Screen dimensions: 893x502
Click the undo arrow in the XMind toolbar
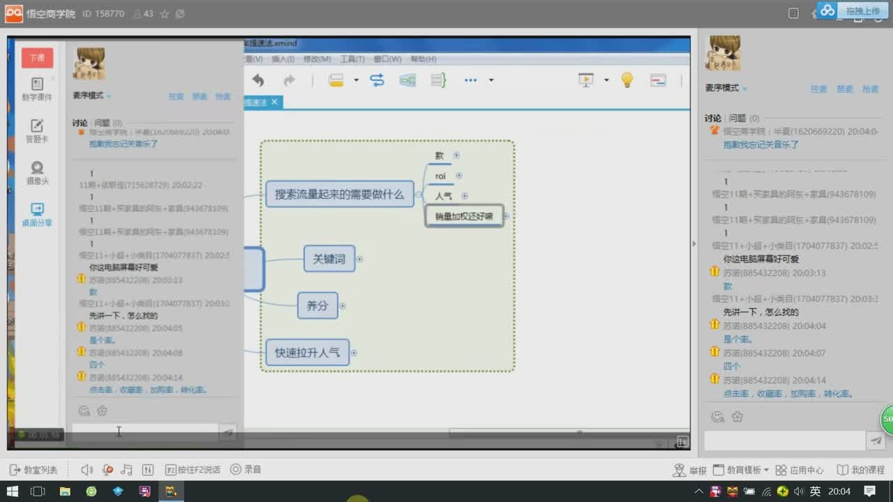(x=258, y=80)
